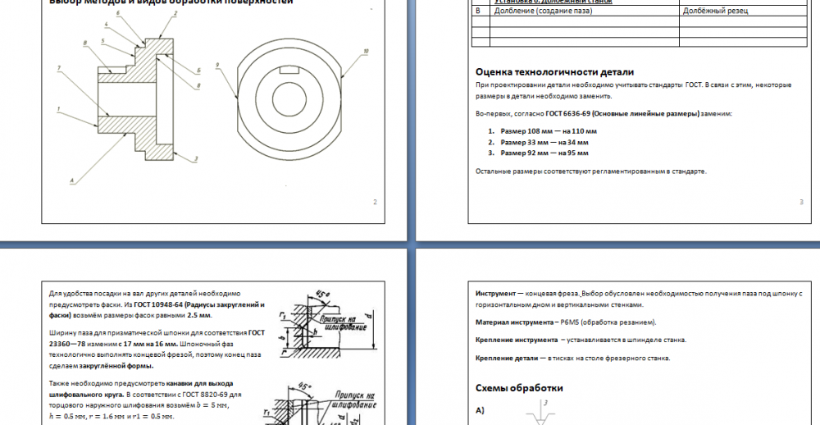
Task: Click the sentence beginning "Остальные размеры соответствуют"
Action: coord(590,171)
